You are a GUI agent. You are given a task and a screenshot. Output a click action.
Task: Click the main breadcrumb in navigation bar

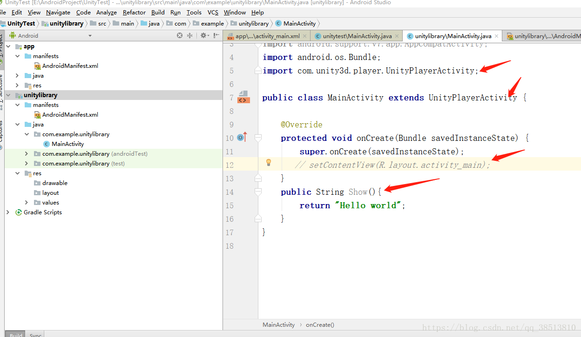tap(123, 23)
